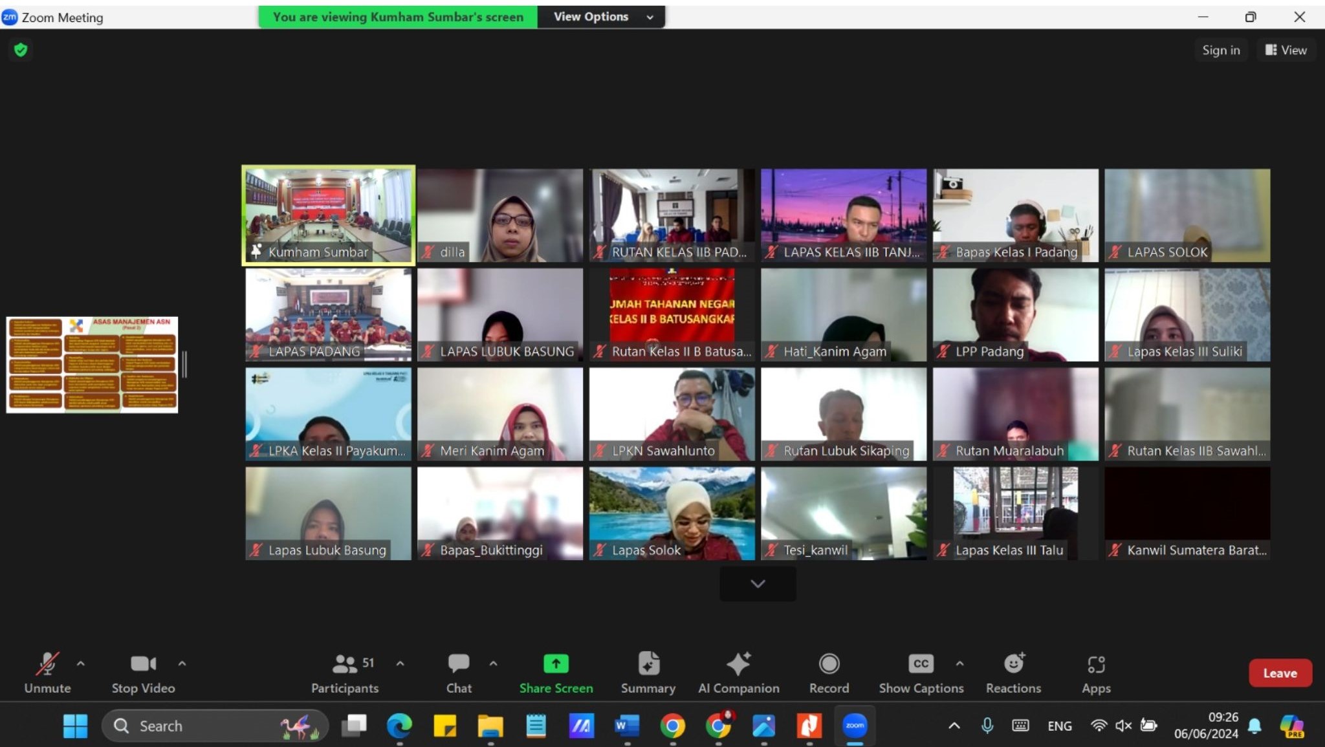Viewport: 1325px width, 747px height.
Task: Click muted volume speaker icon in tray
Action: pyautogui.click(x=1124, y=726)
